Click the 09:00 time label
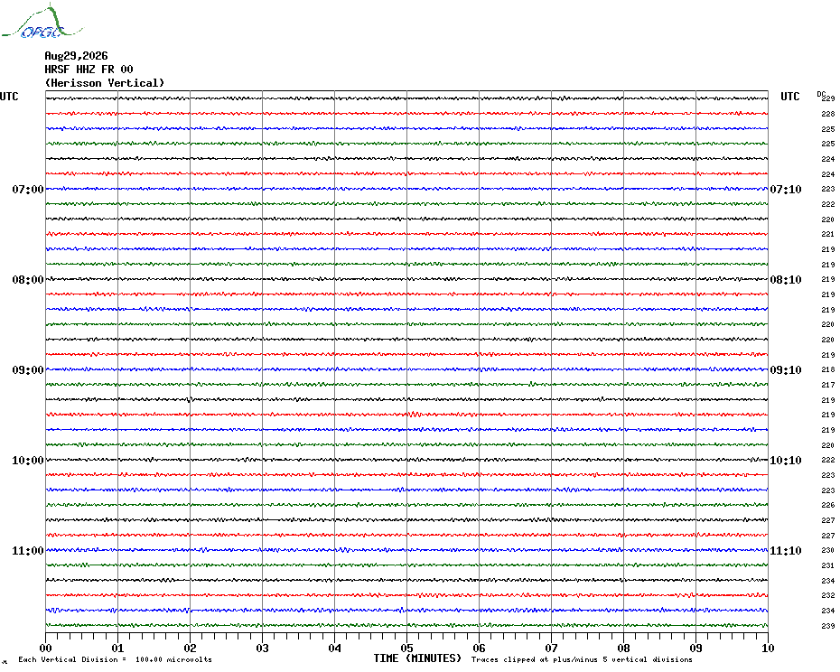Image resolution: width=840 pixels, height=672 pixels. point(28,369)
